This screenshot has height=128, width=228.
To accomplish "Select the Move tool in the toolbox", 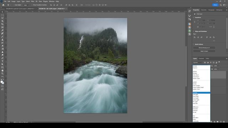I will point(2,12).
